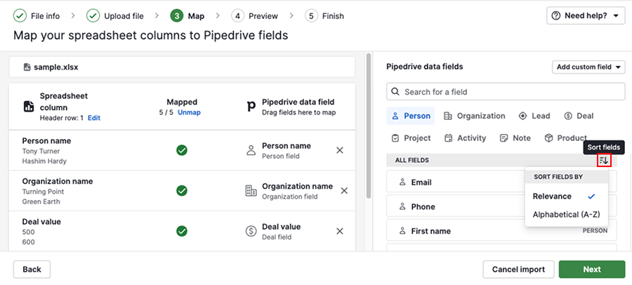632x285 pixels.
Task: Click the Deal value dollar icon
Action: coord(251,232)
